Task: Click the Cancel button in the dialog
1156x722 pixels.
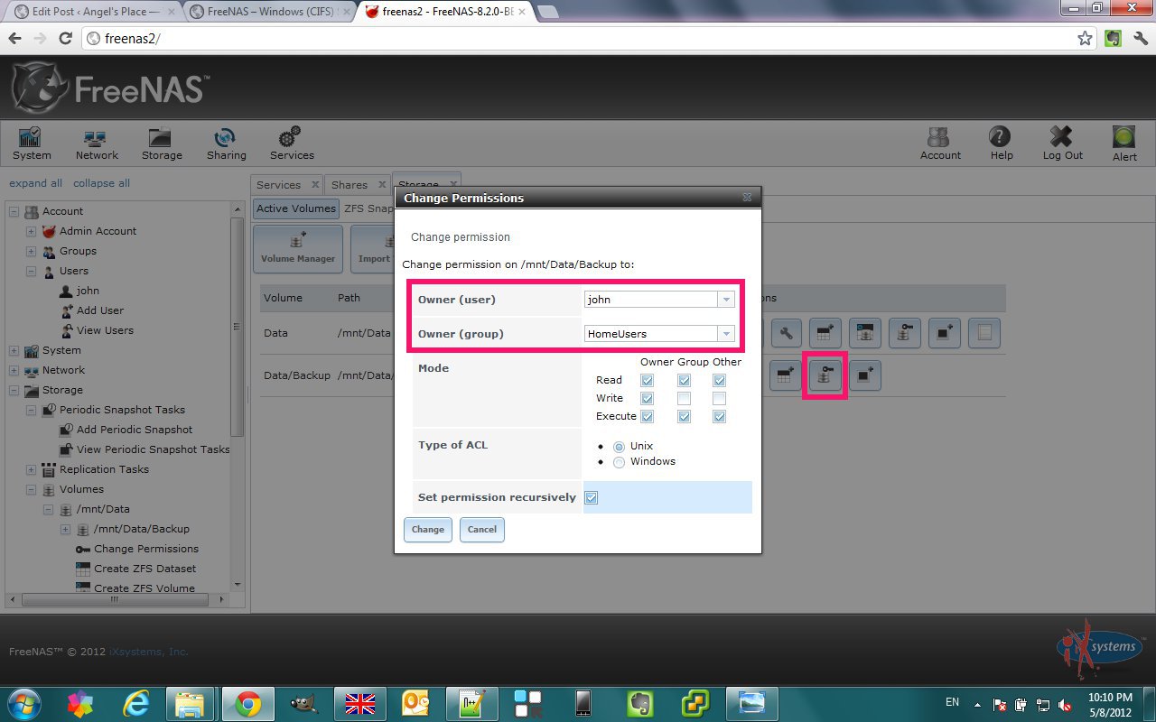Action: click(x=482, y=530)
